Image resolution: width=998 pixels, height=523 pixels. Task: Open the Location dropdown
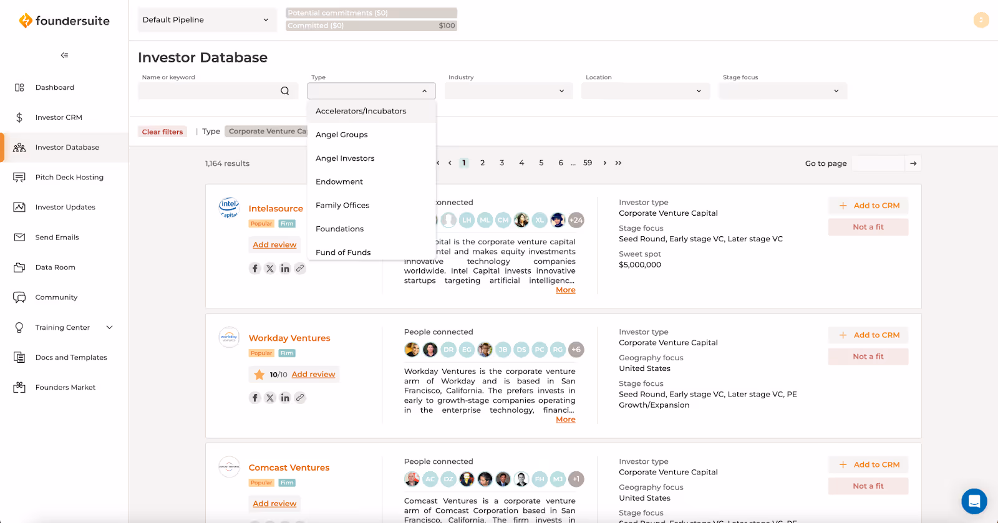point(646,91)
